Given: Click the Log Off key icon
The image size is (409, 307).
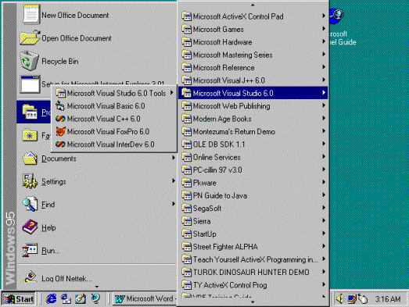Looking at the screenshot, I should (30, 277).
